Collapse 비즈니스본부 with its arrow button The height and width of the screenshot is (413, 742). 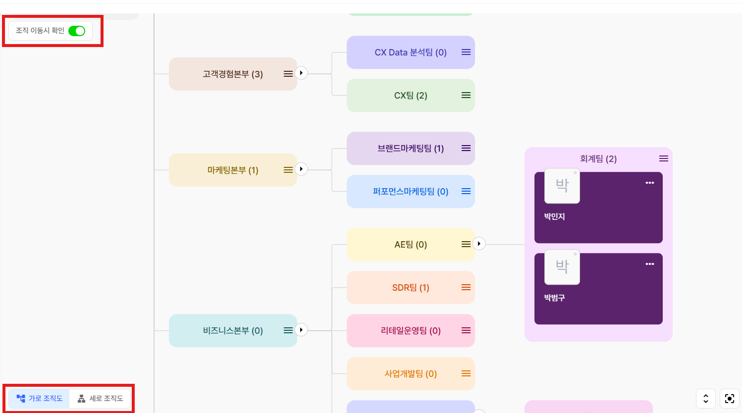[301, 330]
